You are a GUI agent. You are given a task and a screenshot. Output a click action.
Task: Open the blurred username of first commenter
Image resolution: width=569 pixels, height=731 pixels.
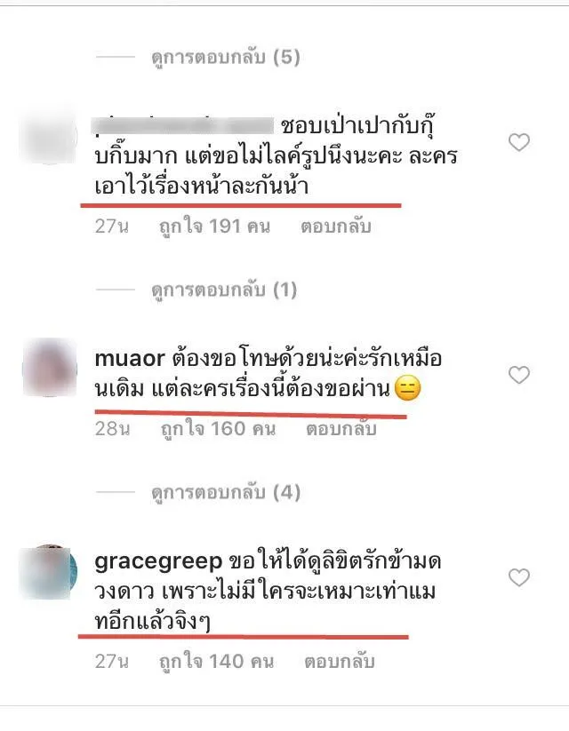[183, 126]
